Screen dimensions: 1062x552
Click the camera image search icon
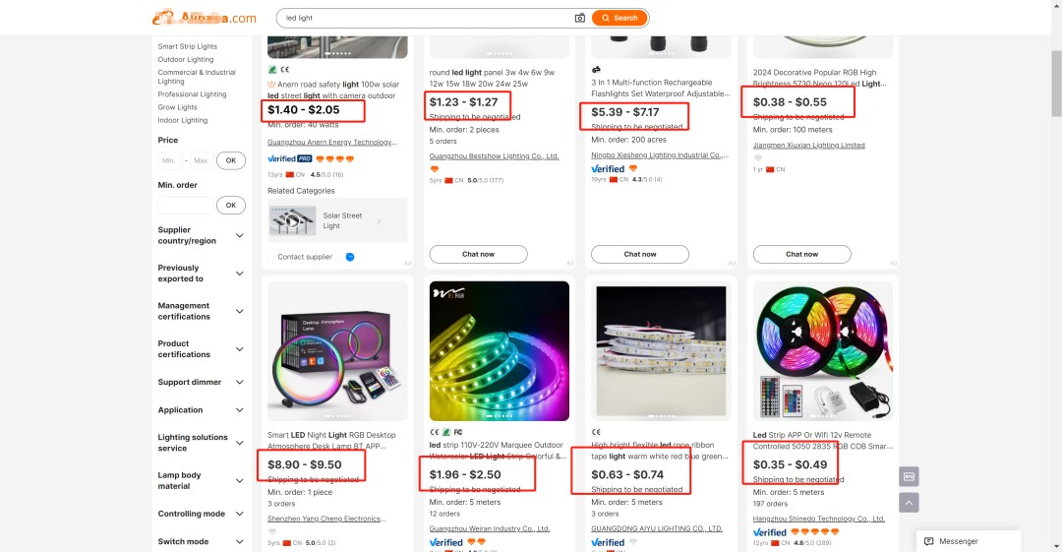(580, 18)
